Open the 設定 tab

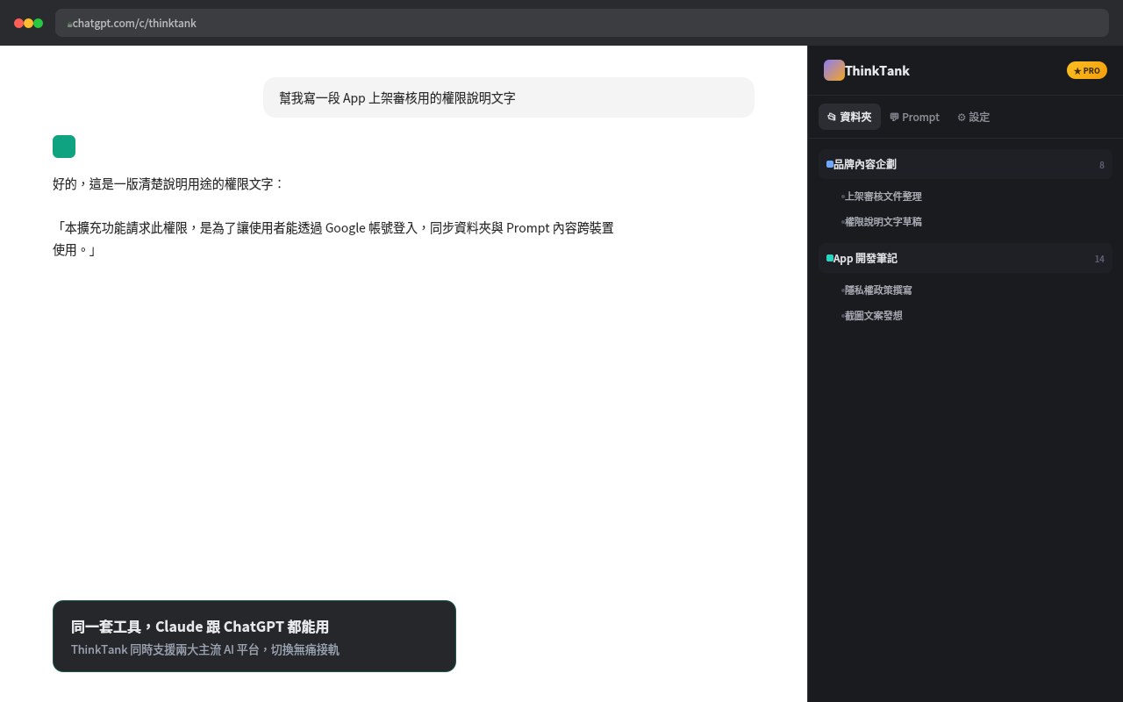pyautogui.click(x=974, y=117)
